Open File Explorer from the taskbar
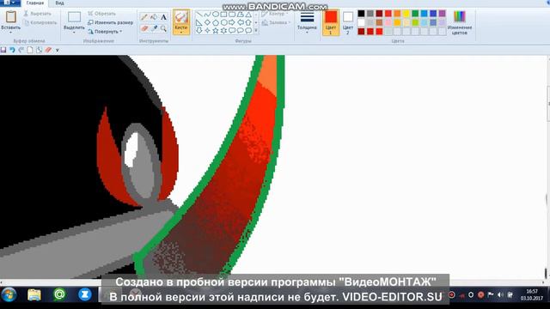 pyautogui.click(x=34, y=295)
